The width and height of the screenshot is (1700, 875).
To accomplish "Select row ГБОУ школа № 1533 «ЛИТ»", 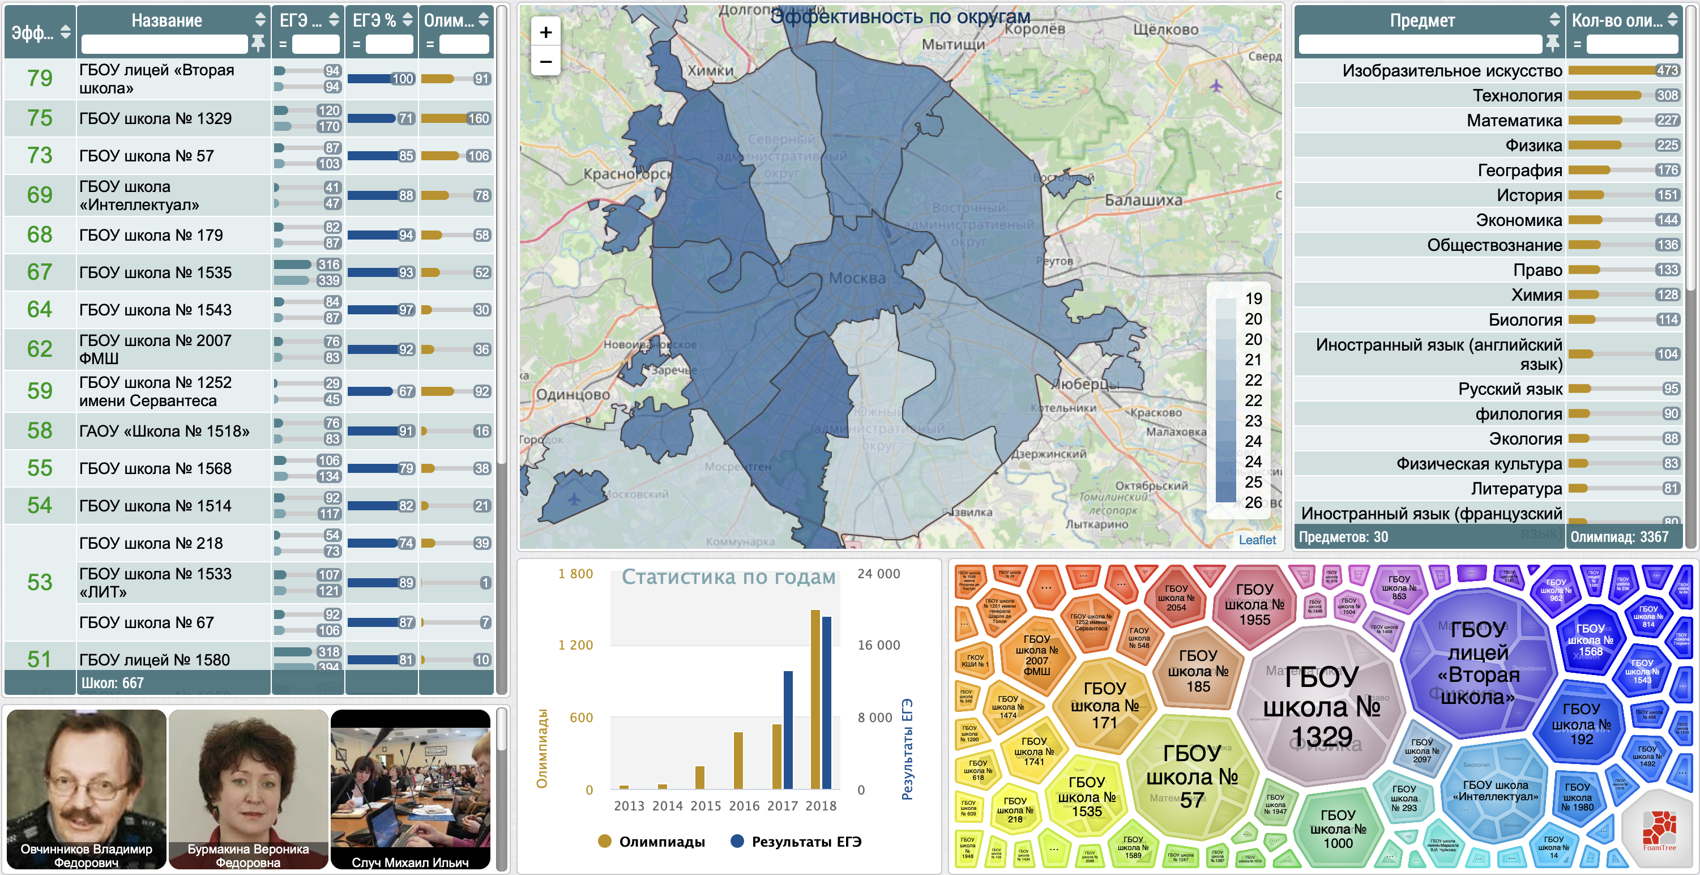I will (x=285, y=583).
